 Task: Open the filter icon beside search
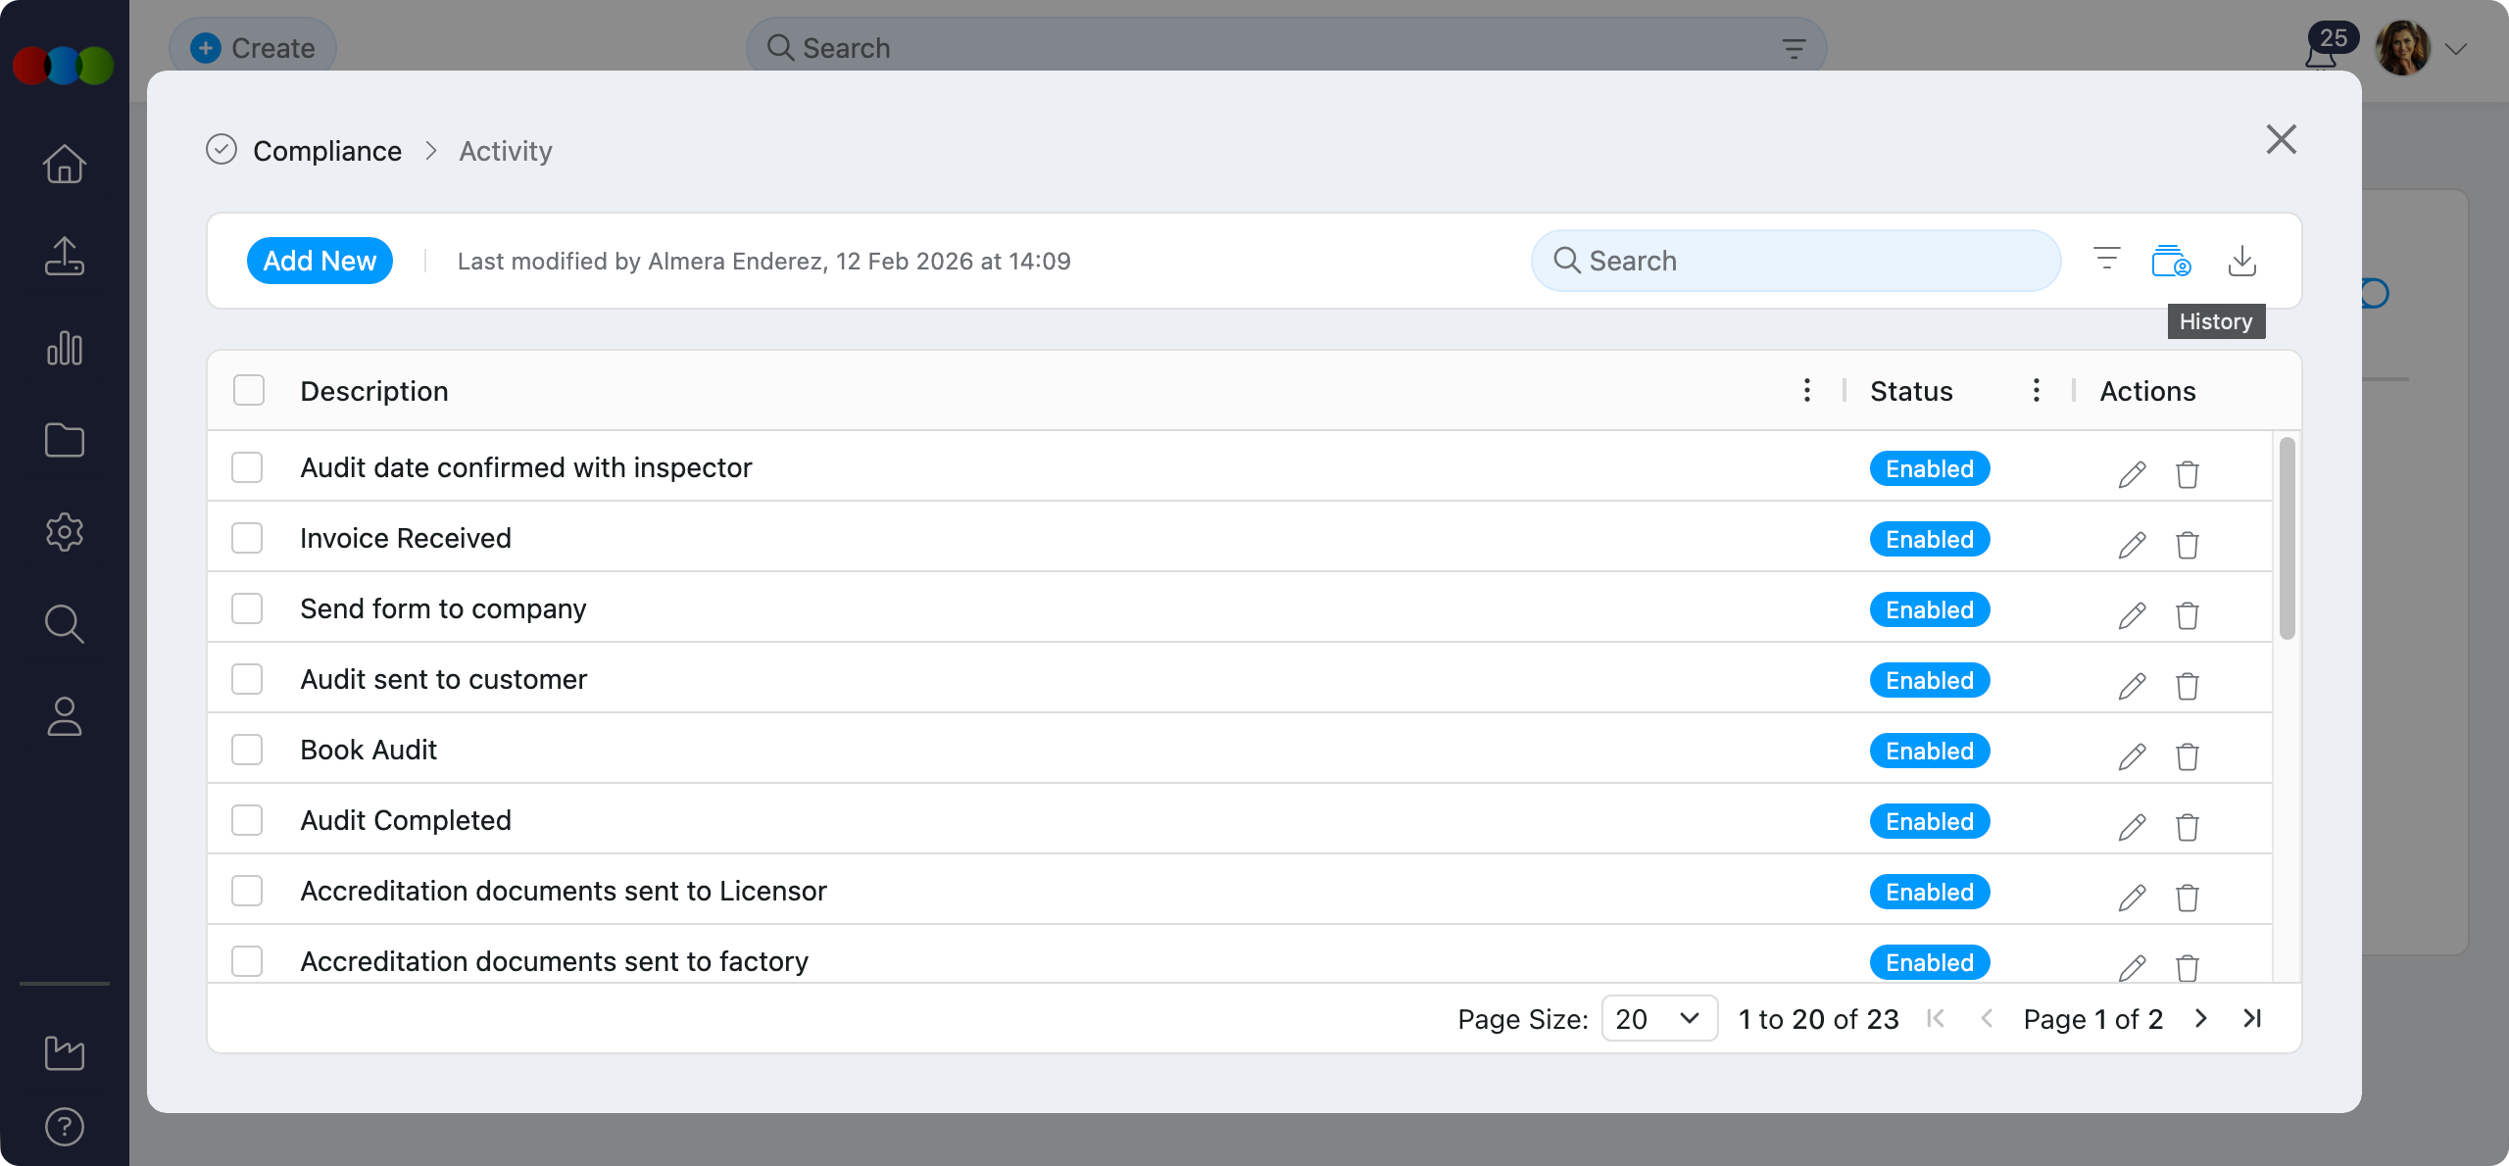tap(2106, 260)
